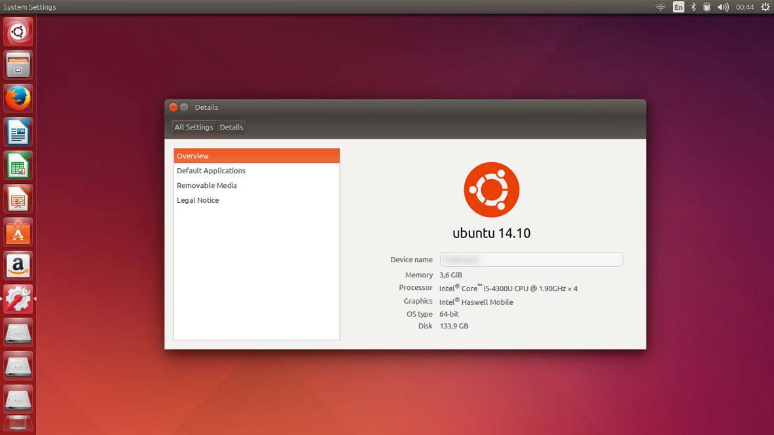
Task: Click the Intel Core i5-4300U processor value
Action: [508, 288]
